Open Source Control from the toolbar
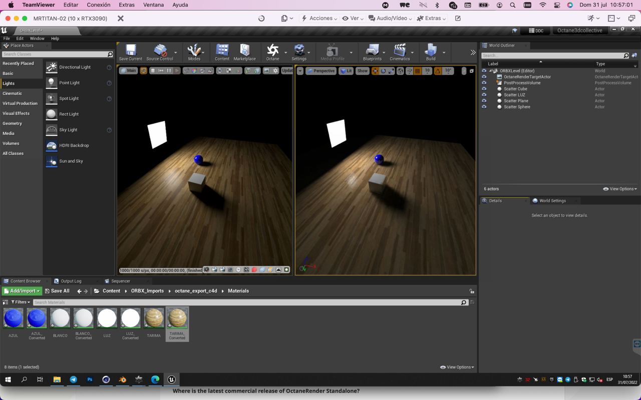Viewport: 641px width, 400px height. 160,52
